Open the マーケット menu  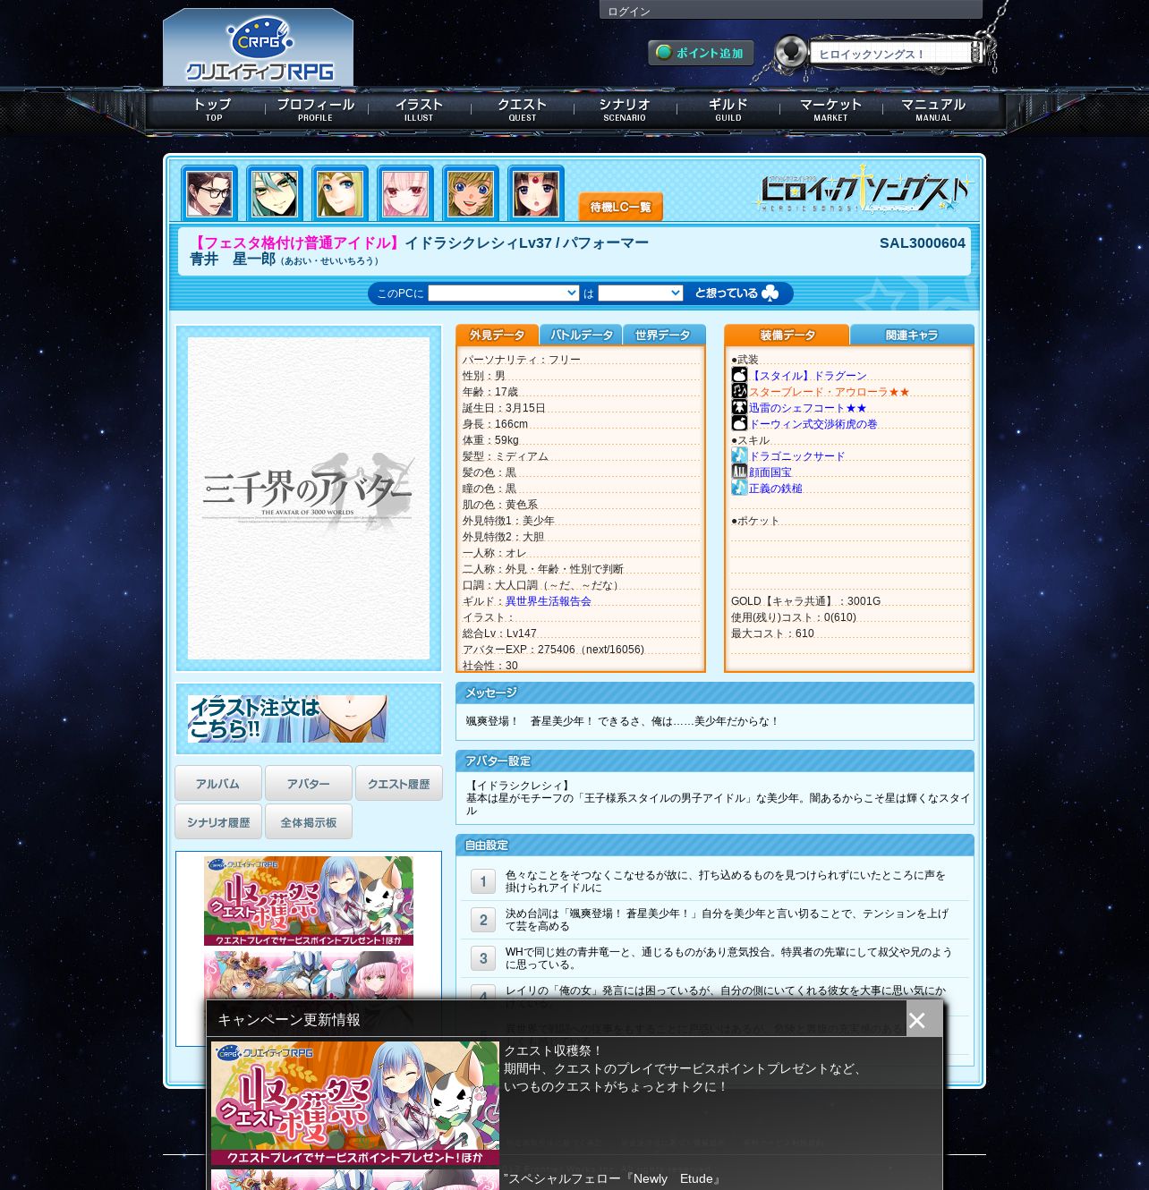point(830,109)
